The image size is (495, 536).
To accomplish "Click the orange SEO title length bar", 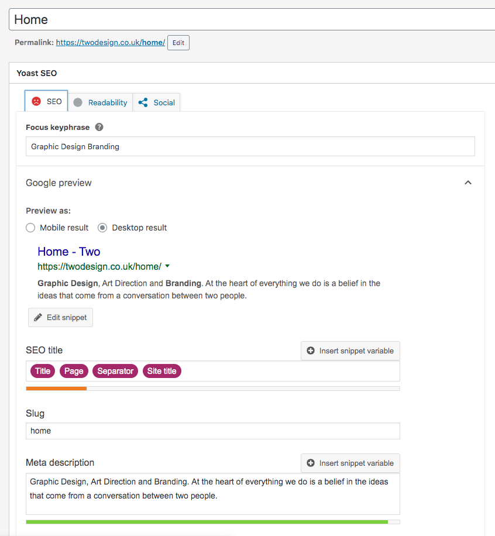I will point(56,388).
